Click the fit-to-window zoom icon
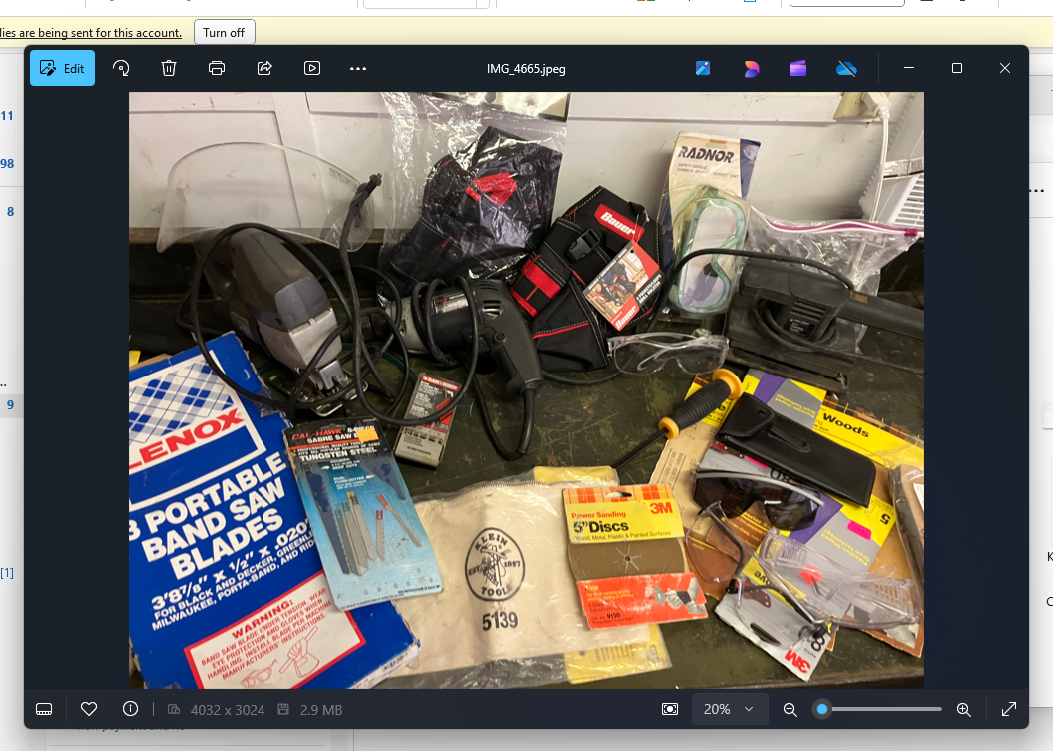Image resolution: width=1053 pixels, height=751 pixels. pos(670,709)
